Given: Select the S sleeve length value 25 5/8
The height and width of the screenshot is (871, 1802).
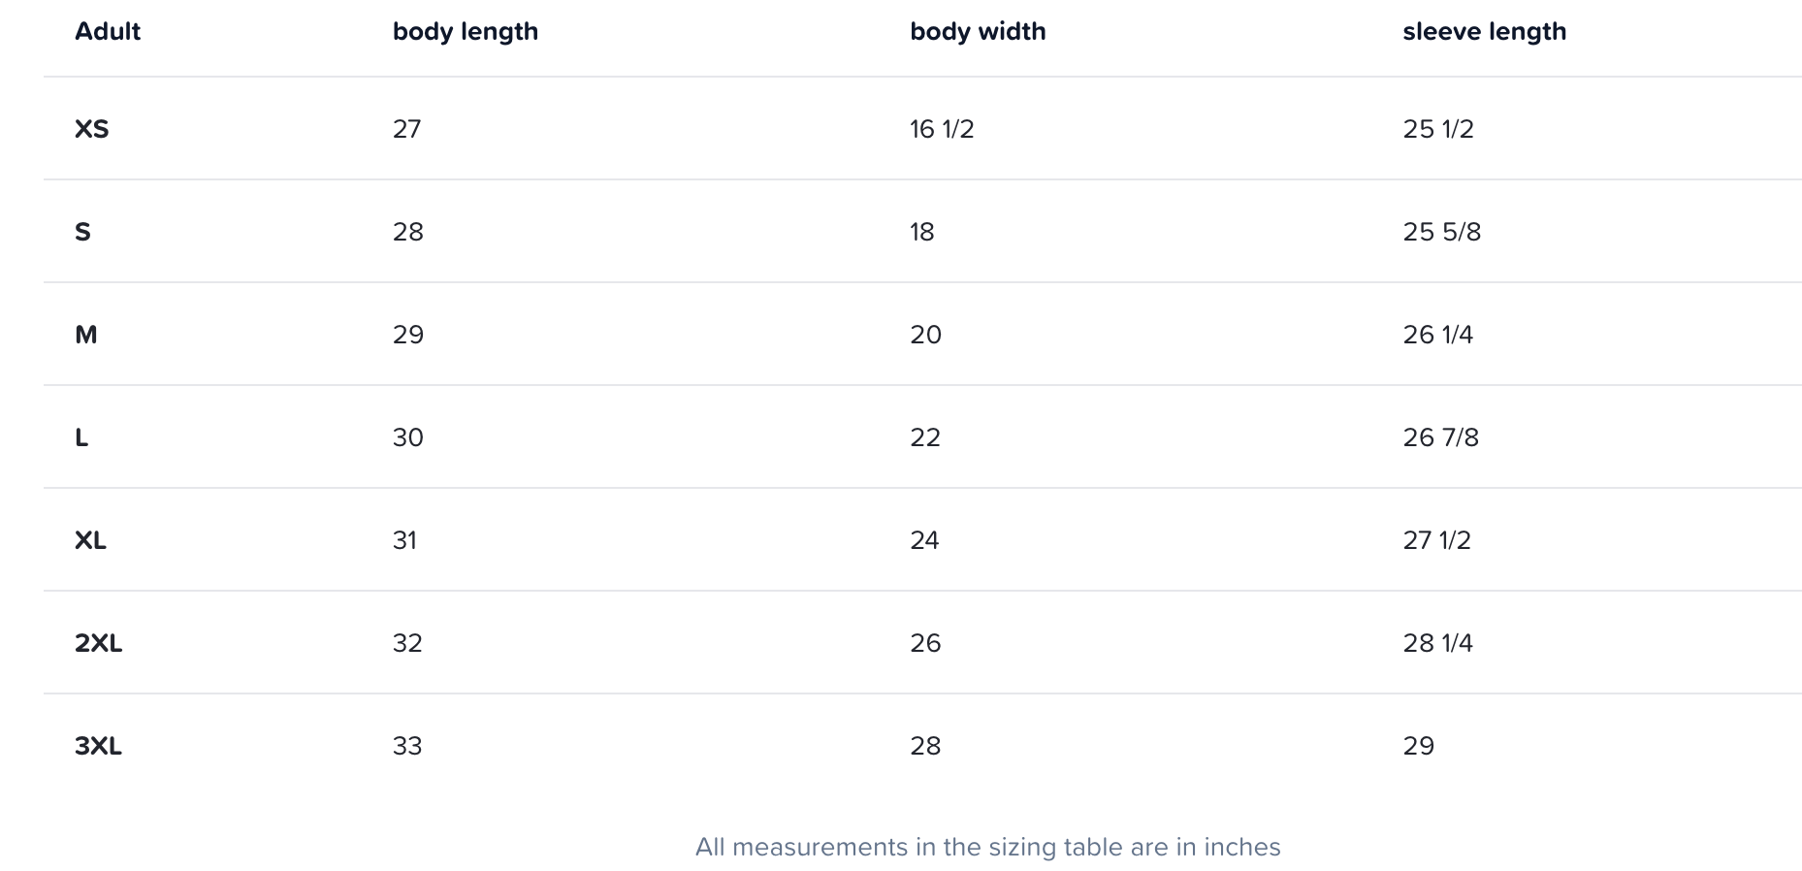Looking at the screenshot, I should [x=1441, y=232].
